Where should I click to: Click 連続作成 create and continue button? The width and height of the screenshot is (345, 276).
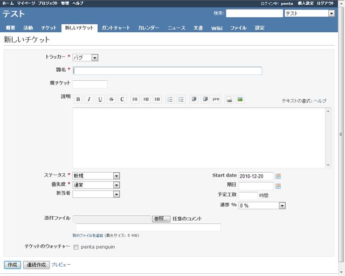point(36,265)
